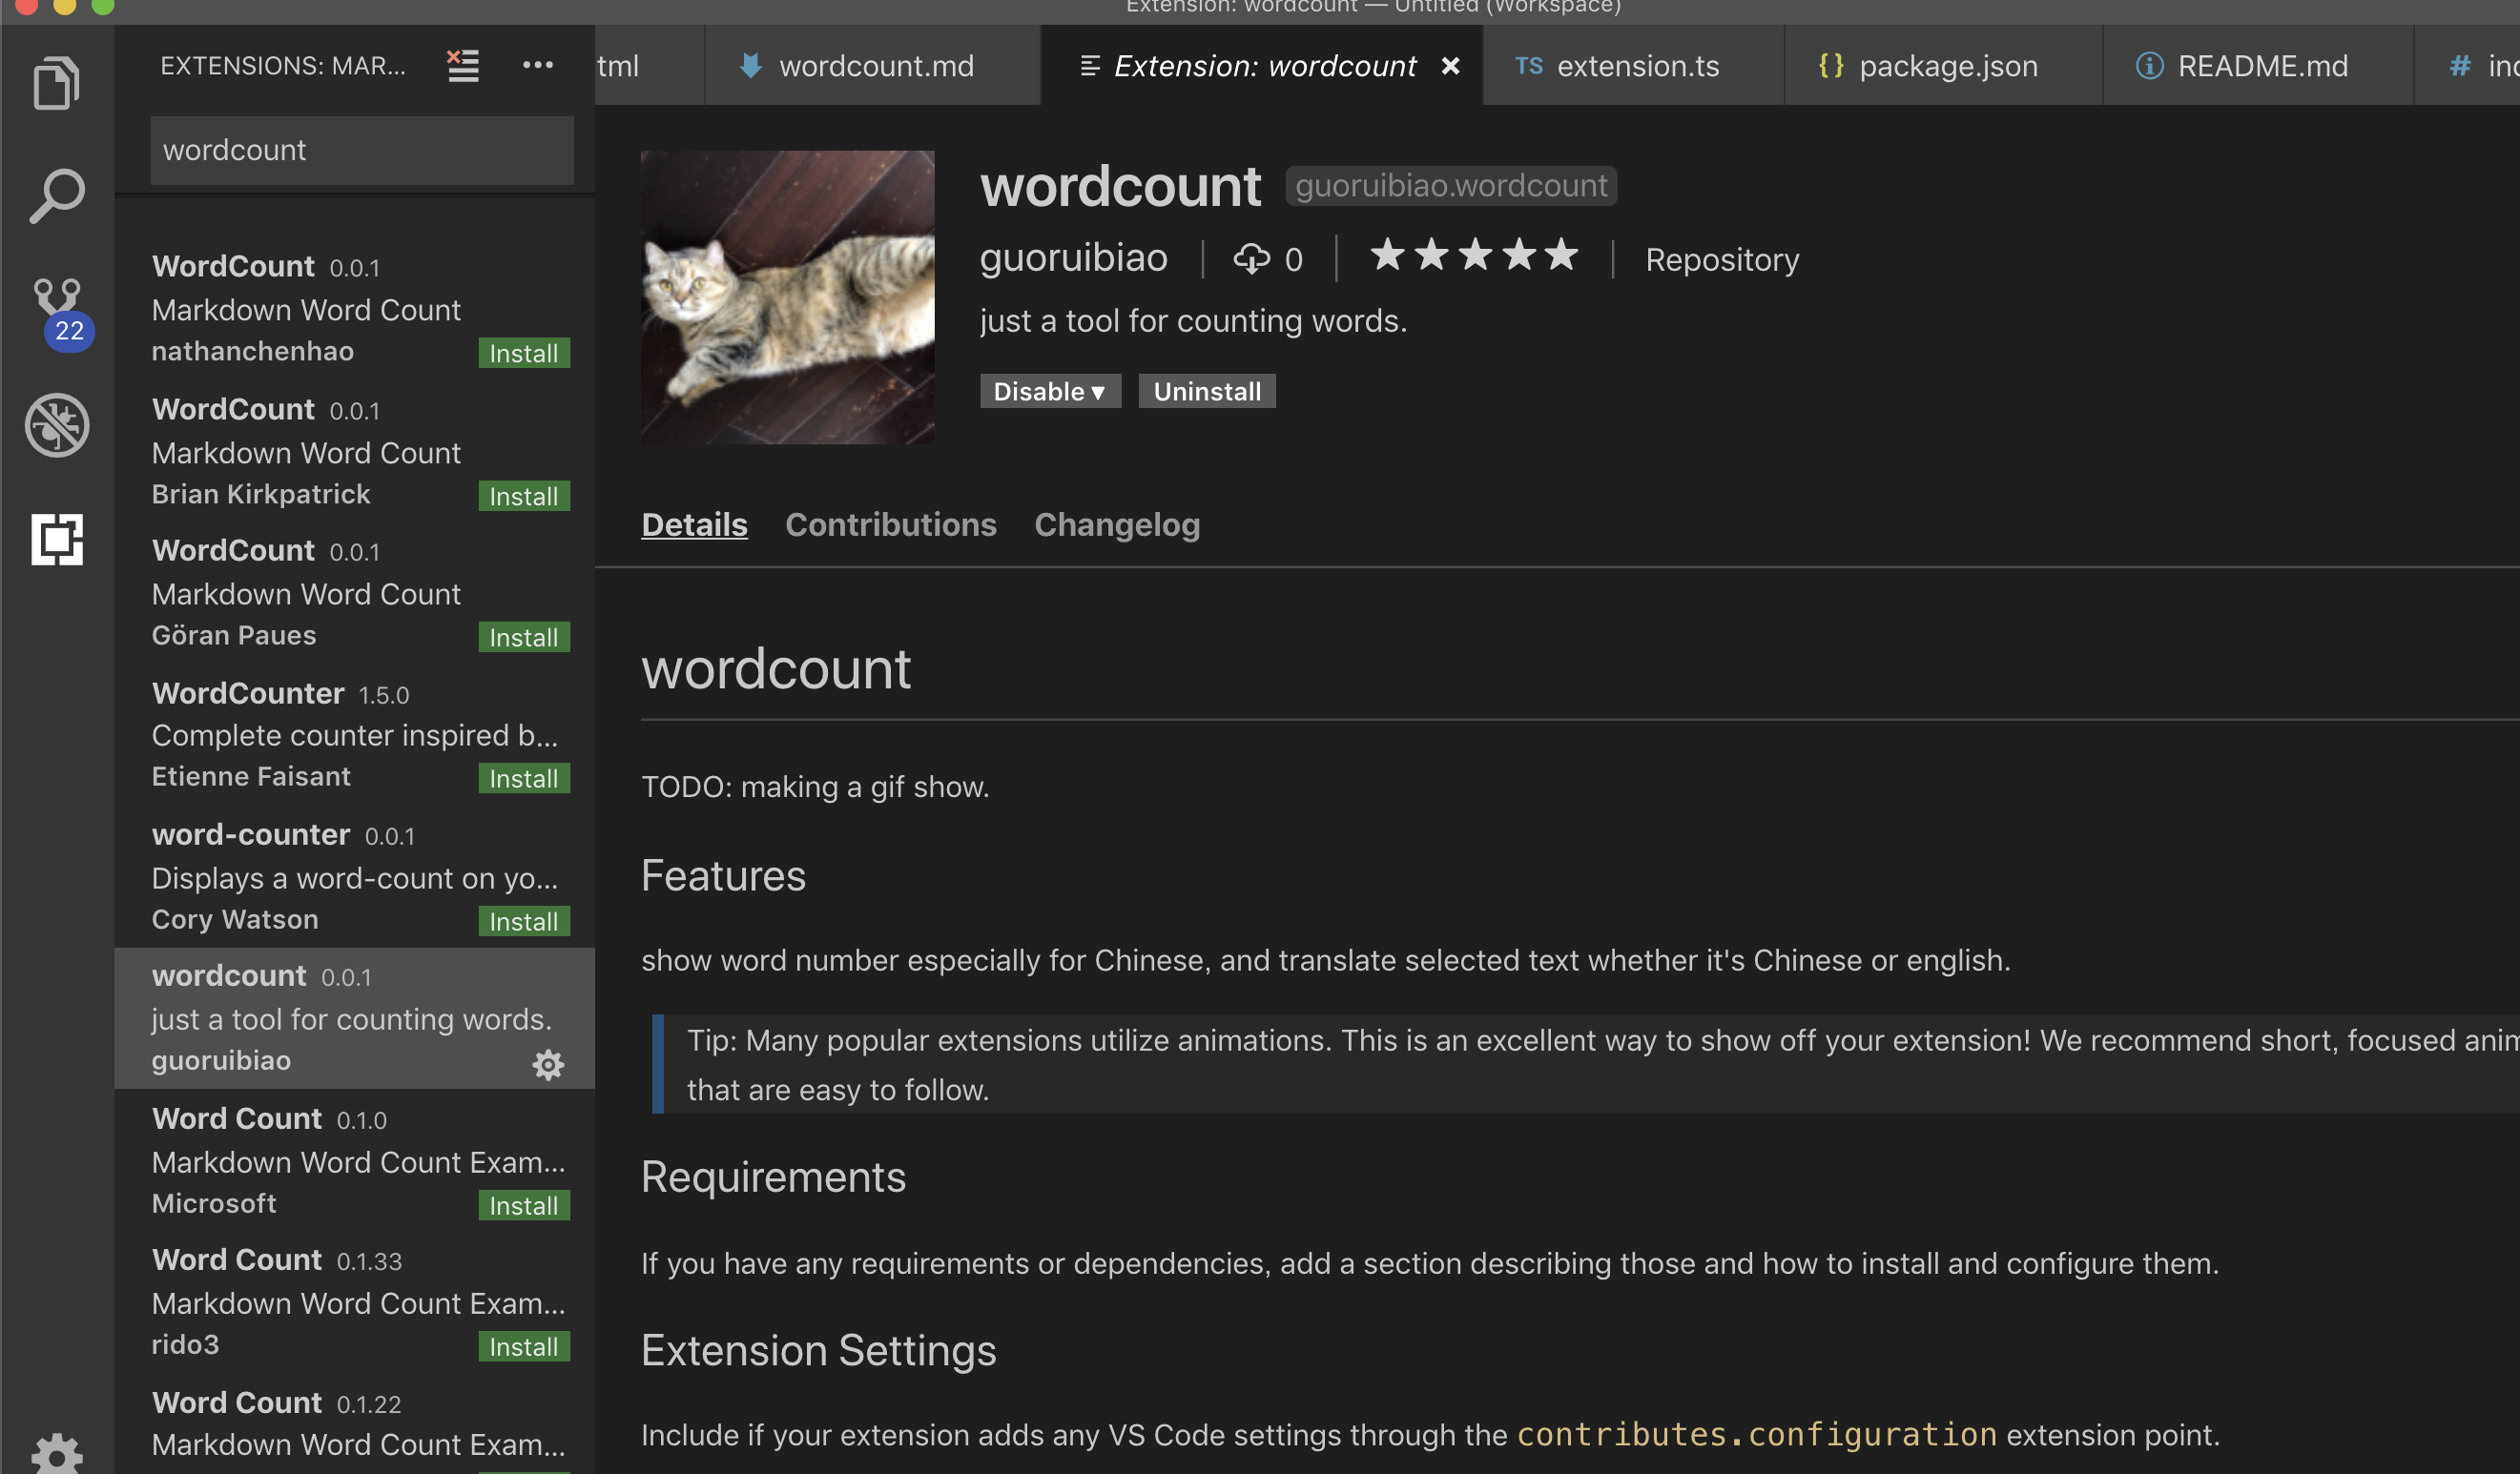Clear the extensions search input using its icon
The height and width of the screenshot is (1474, 2520).
[463, 65]
